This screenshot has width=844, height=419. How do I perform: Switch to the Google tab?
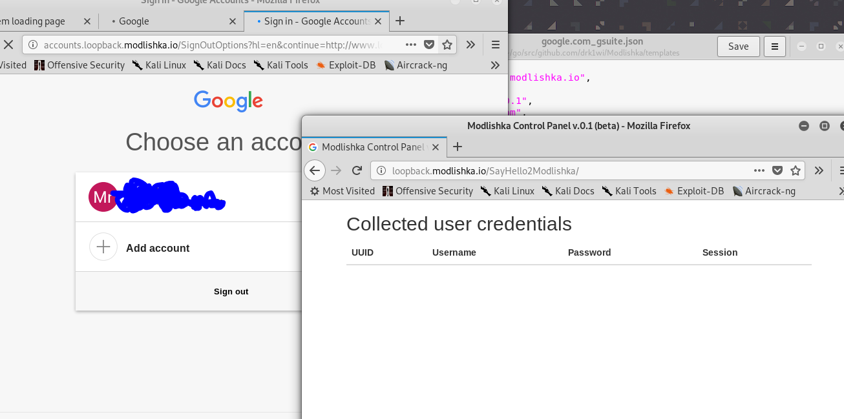172,21
